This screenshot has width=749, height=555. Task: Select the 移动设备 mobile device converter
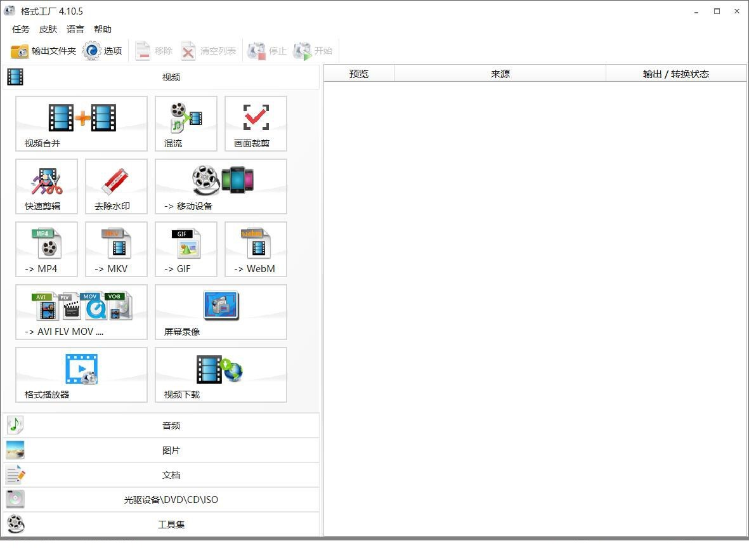(221, 186)
